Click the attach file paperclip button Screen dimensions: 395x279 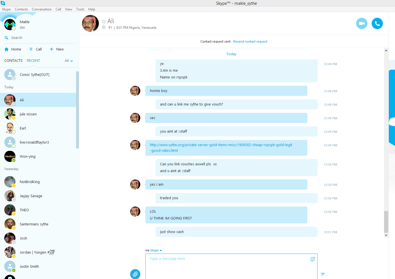click(135, 274)
